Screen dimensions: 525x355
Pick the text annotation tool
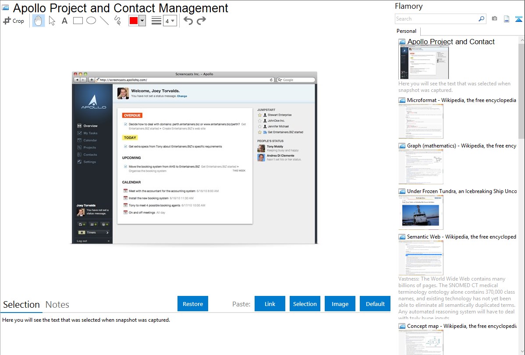(64, 21)
